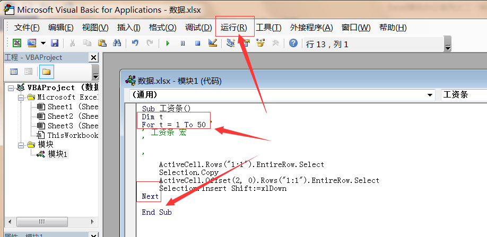The height and width of the screenshot is (237, 487).
Task: Select VBAProject root label
Action: pyautogui.click(x=63, y=88)
